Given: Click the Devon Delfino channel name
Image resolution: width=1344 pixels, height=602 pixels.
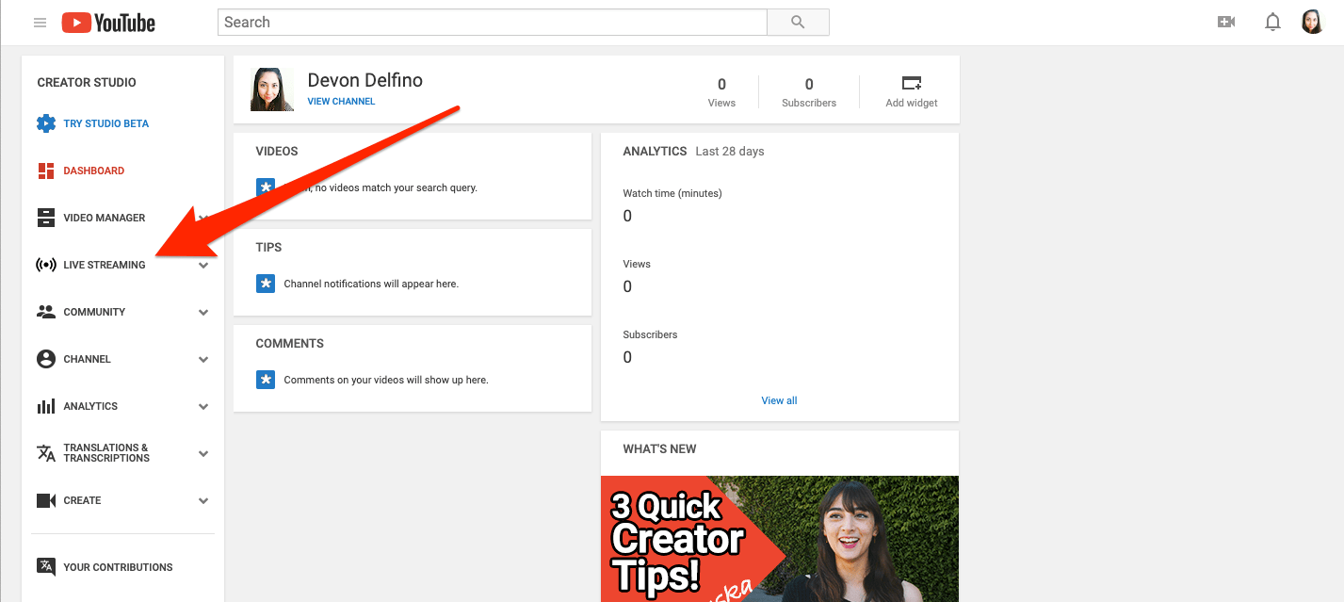Looking at the screenshot, I should (x=365, y=80).
